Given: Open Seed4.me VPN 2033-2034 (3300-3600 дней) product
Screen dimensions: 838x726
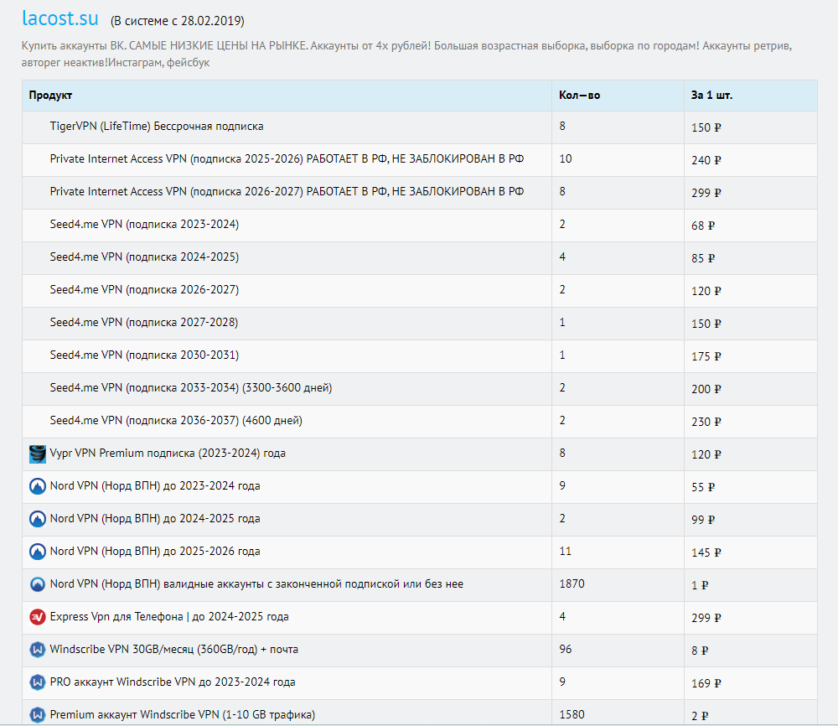Looking at the screenshot, I should click(x=191, y=387).
